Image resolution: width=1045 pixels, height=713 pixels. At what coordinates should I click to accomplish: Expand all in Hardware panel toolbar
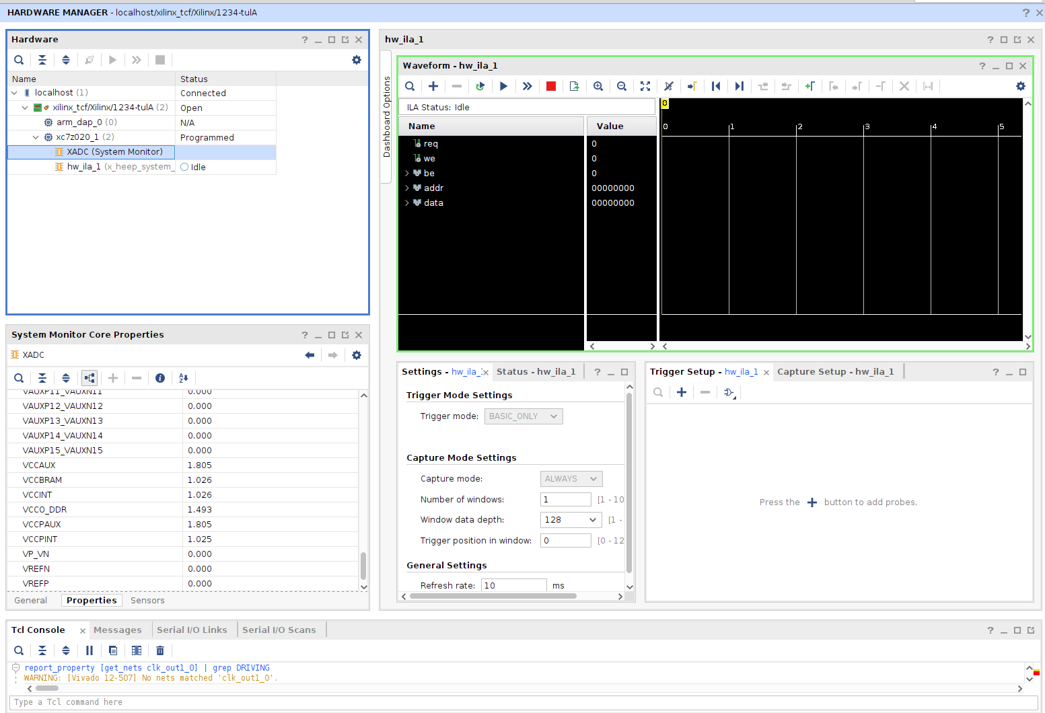click(66, 60)
